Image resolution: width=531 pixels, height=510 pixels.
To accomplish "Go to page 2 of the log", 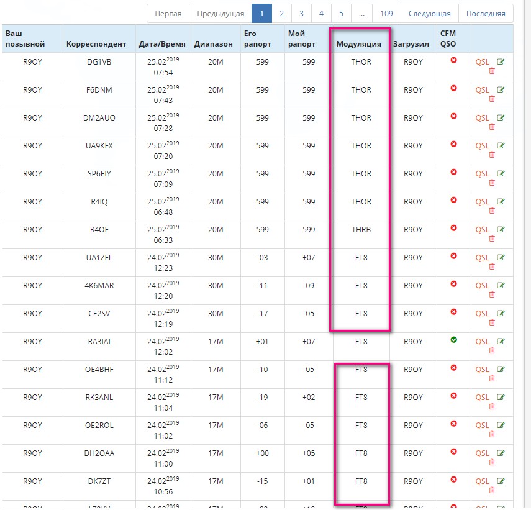I will pos(281,13).
